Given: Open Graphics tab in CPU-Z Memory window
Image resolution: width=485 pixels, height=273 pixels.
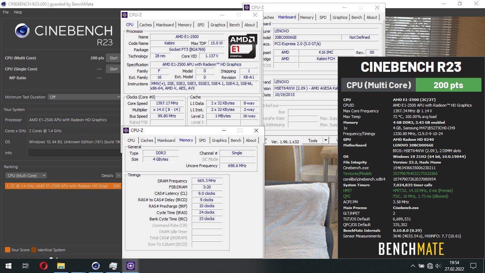Looking at the screenshot, I should (219, 140).
